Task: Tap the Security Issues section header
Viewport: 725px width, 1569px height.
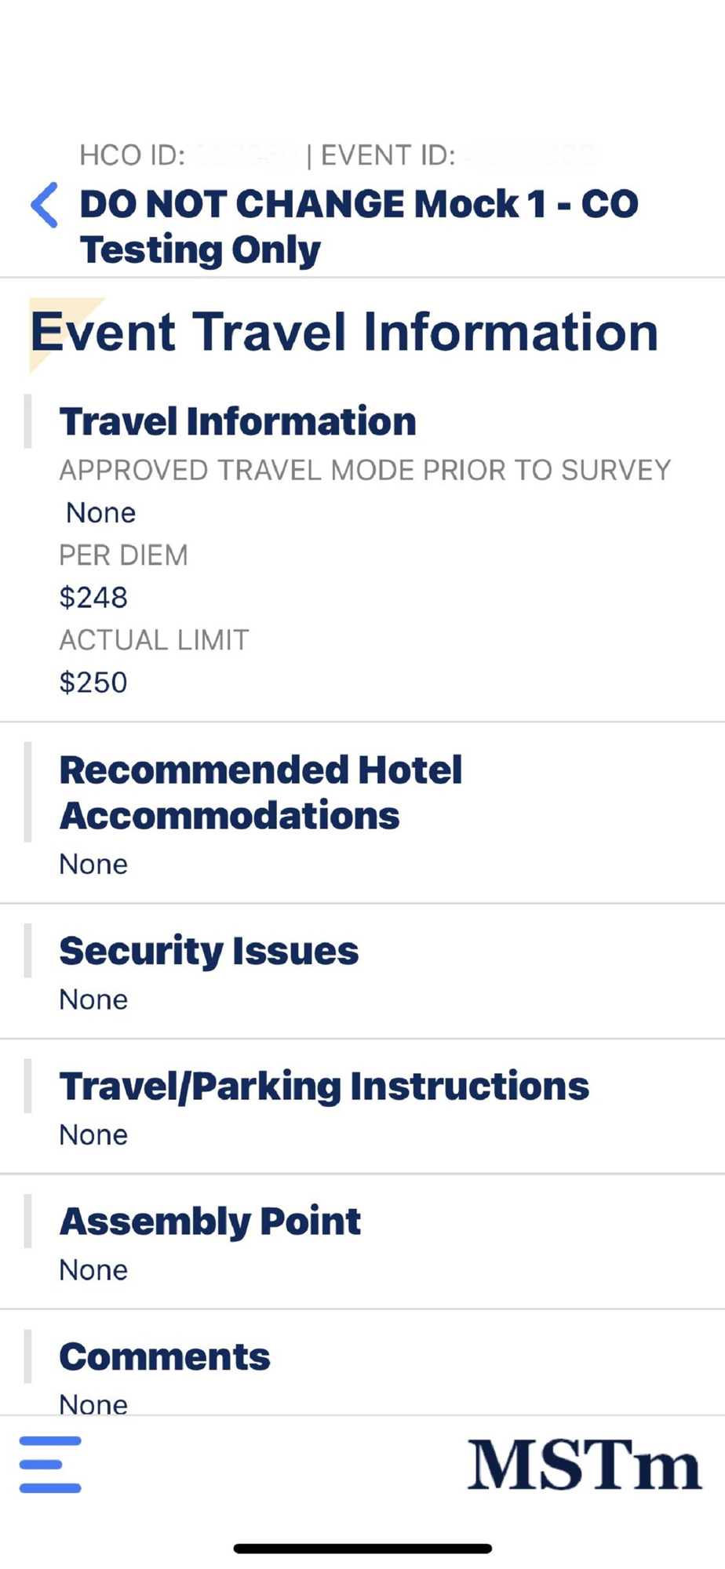Action: pyautogui.click(x=209, y=951)
